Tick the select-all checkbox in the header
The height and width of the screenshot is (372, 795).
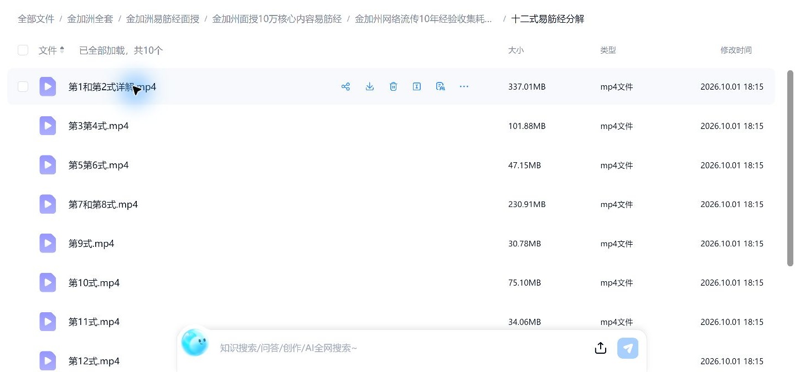pyautogui.click(x=23, y=50)
